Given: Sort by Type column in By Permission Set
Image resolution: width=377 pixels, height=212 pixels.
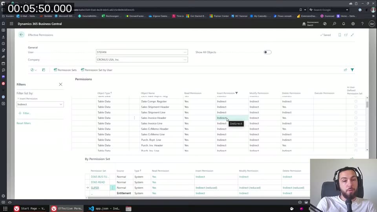Looking at the screenshot, I should (x=137, y=171).
